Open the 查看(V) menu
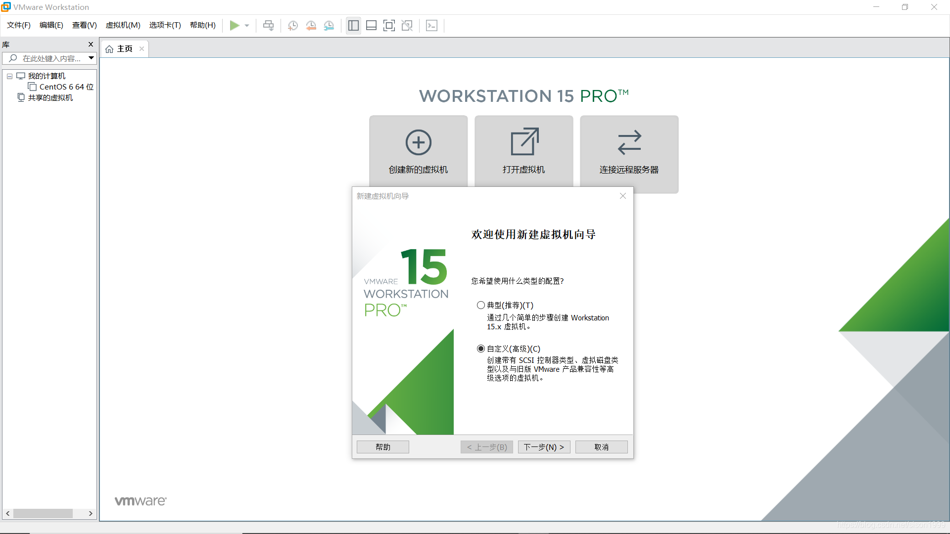The image size is (950, 534). click(85, 25)
